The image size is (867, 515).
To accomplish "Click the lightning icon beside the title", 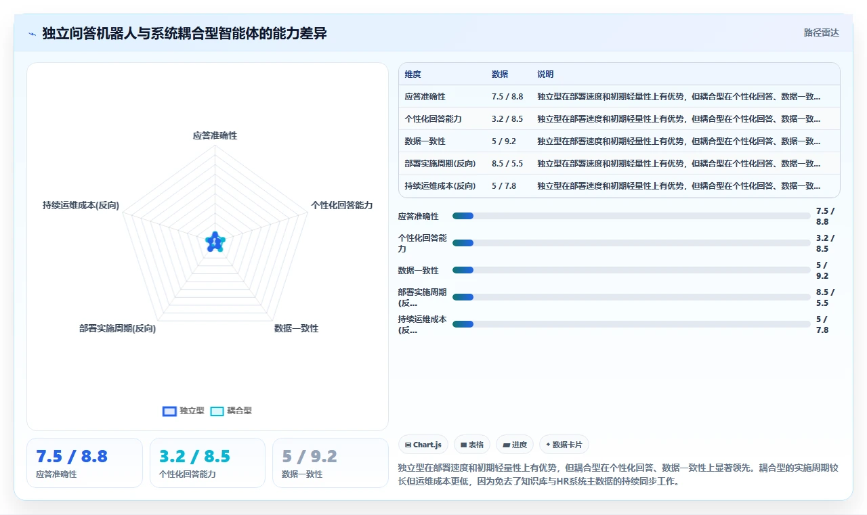I will coord(33,33).
